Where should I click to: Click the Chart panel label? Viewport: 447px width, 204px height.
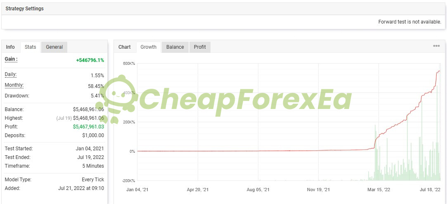[125, 47]
